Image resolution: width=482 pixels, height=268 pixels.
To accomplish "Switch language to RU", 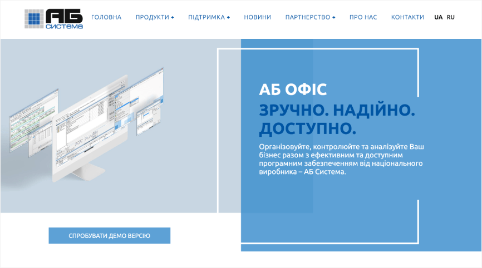I will [451, 17].
